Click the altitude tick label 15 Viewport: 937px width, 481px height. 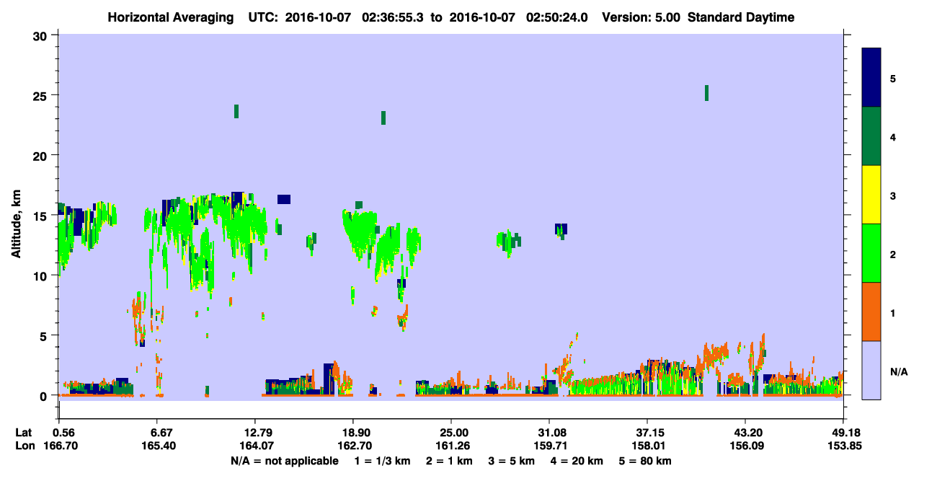tap(40, 216)
